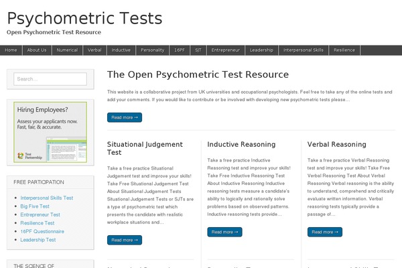402x268 pixels.
Task: Open the Inductive navigation item
Action: coord(121,50)
